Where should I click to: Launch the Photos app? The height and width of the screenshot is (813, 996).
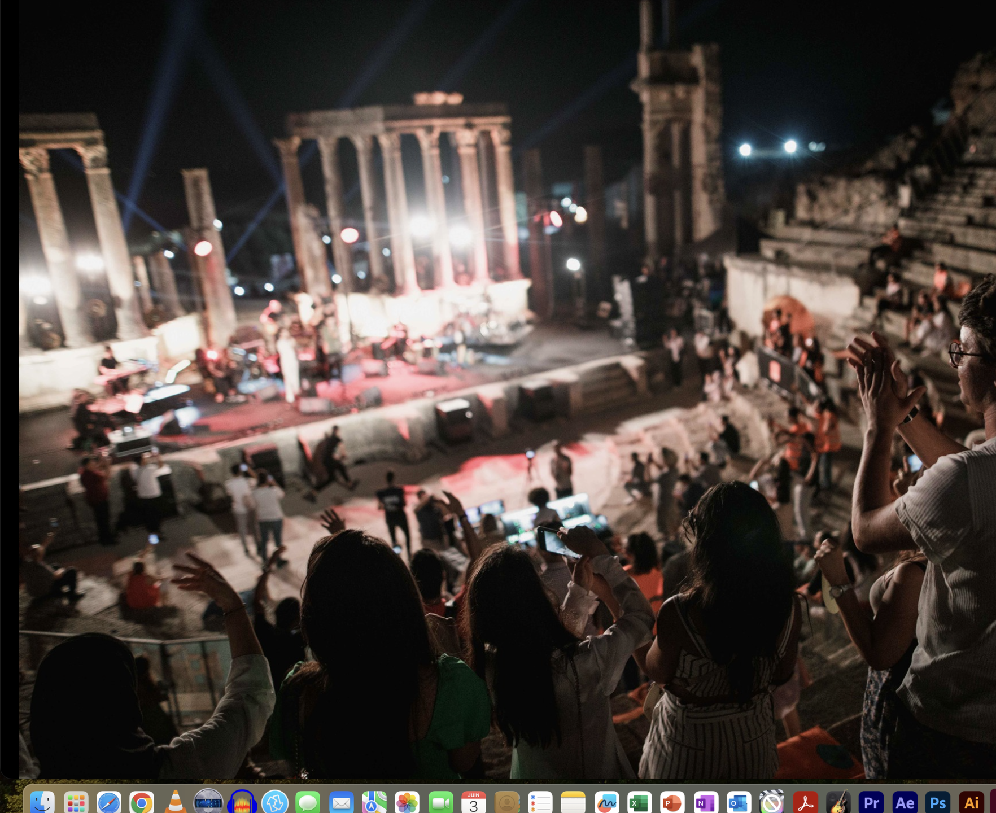point(407,802)
